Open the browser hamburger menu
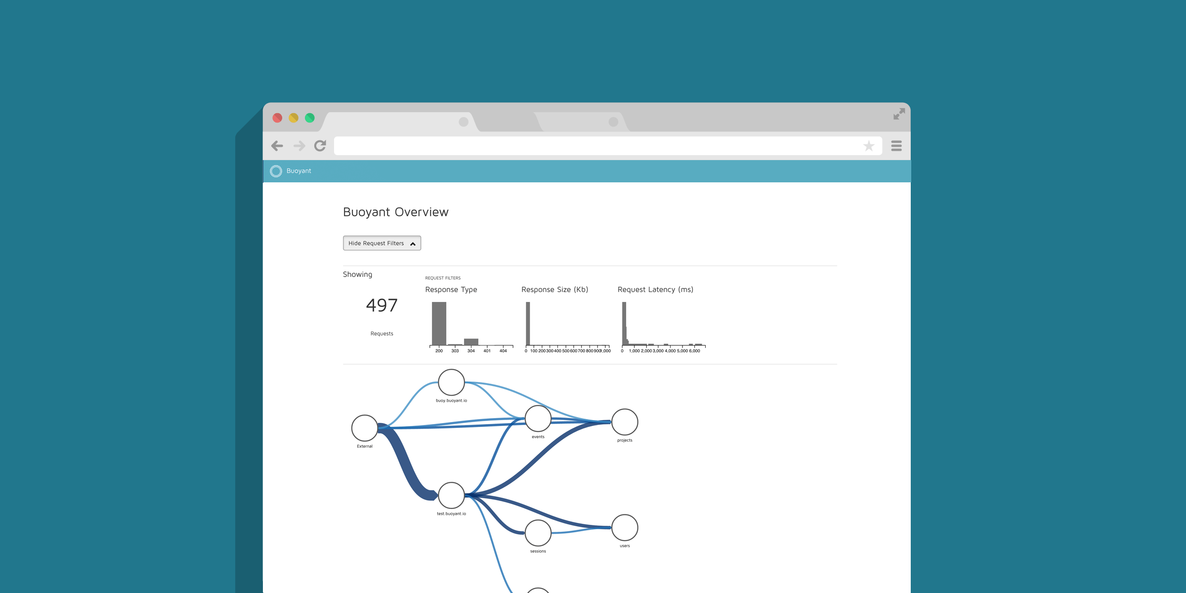Screen dimensions: 1186x593 [x=896, y=146]
